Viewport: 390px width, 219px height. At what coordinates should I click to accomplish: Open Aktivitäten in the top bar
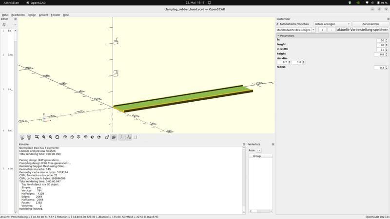point(11,3)
